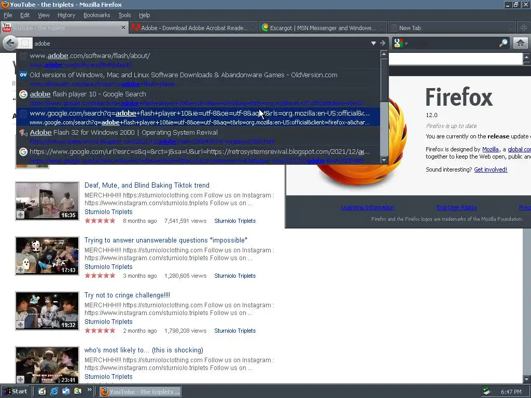Click the 16:35 video thumbnail

[x=47, y=201]
